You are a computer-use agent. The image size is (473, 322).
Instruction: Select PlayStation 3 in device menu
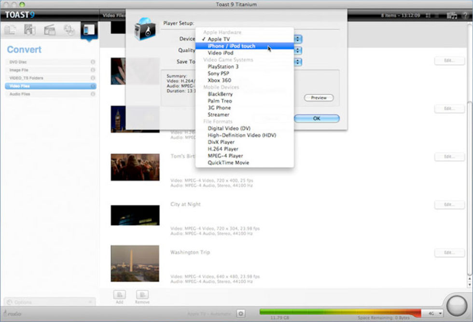click(223, 67)
